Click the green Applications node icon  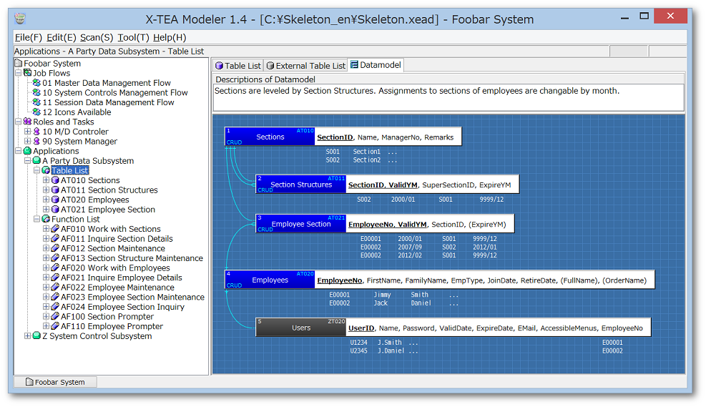pos(28,151)
